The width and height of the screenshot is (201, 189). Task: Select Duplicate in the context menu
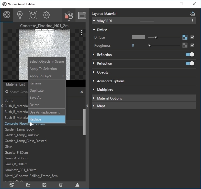click(x=37, y=91)
